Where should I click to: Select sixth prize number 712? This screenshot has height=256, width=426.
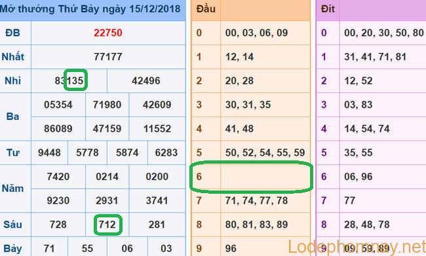click(x=107, y=225)
